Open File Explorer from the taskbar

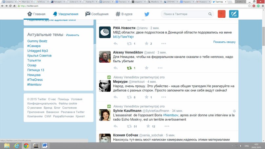[7, 146]
